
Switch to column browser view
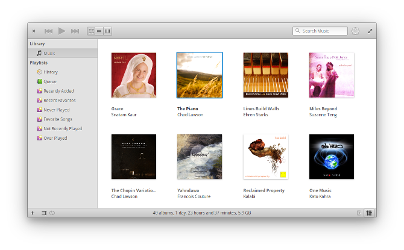(x=107, y=31)
